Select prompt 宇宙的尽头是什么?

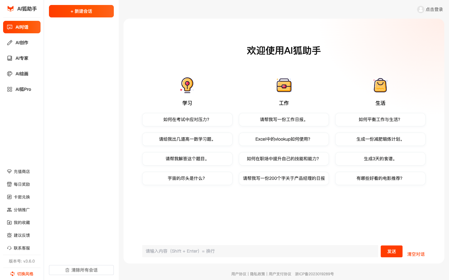click(187, 178)
